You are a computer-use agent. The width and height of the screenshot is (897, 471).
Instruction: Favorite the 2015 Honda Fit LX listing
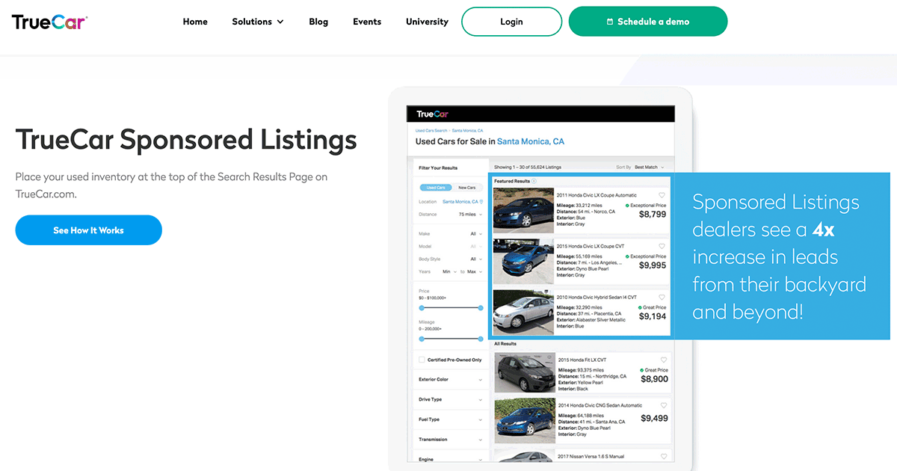tap(664, 360)
